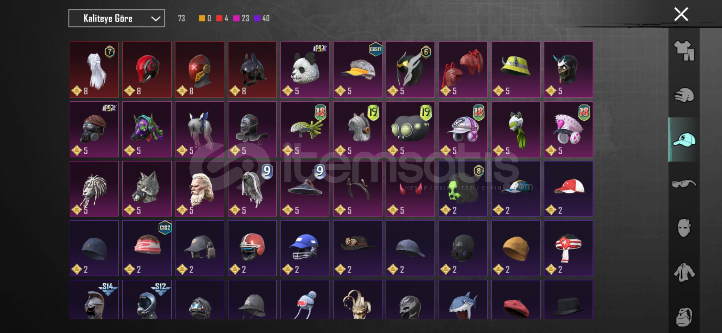Viewport: 722px width, 333px height.
Task: Select the panda head item
Action: click(305, 70)
